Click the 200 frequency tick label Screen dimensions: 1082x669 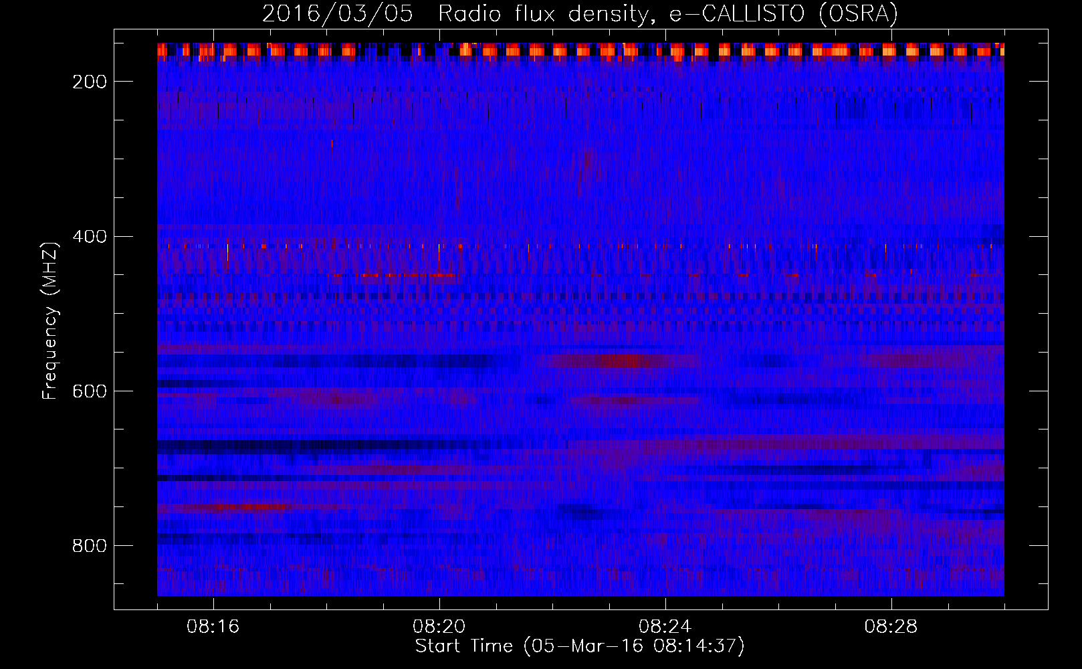click(90, 82)
